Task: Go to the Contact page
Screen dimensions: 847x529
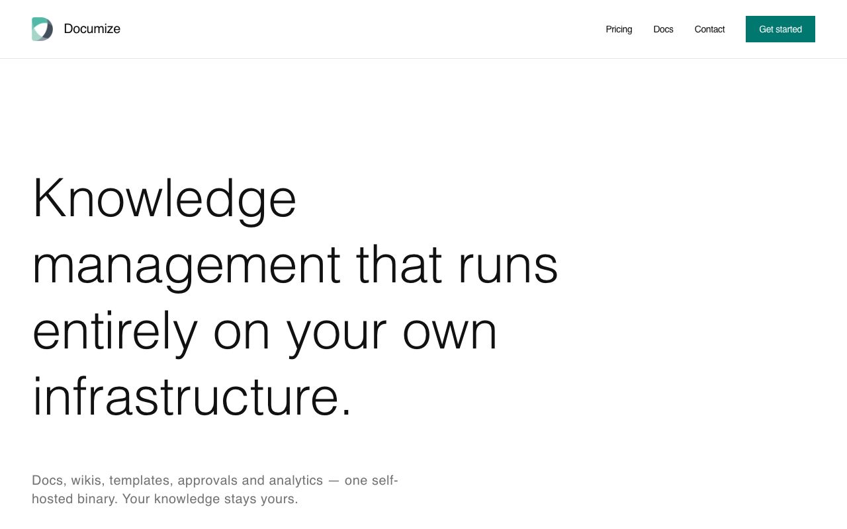Action: tap(709, 29)
